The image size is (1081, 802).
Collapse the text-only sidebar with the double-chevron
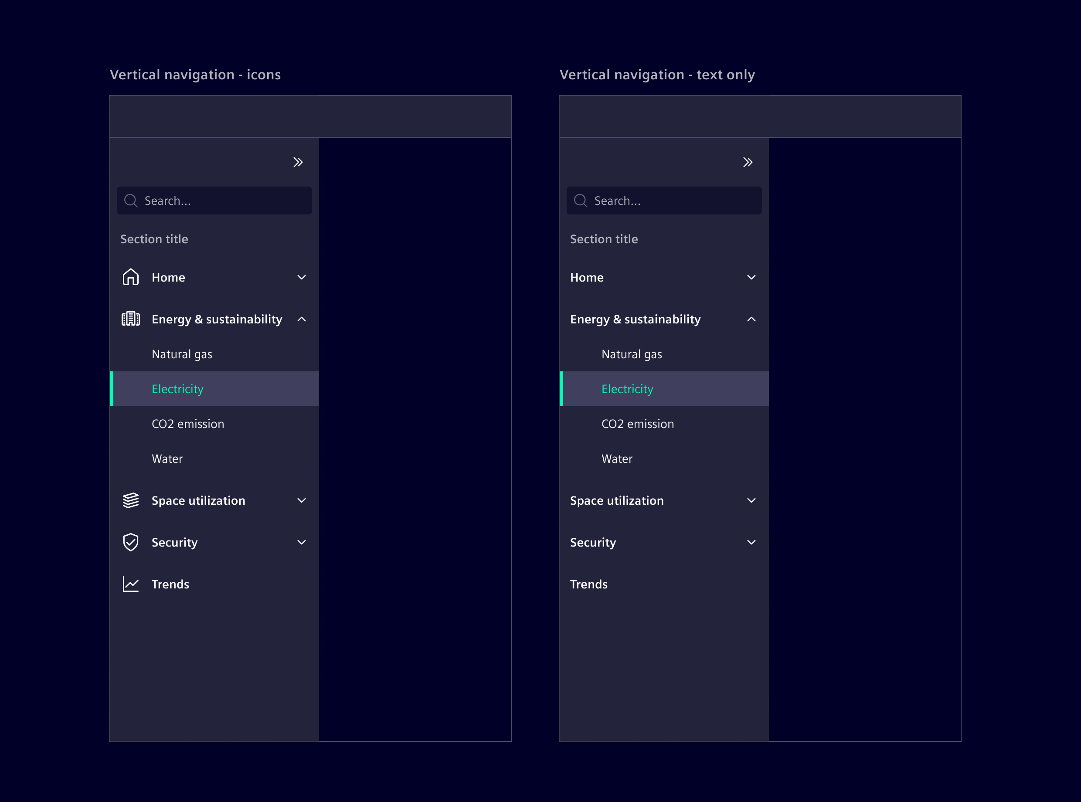tap(748, 162)
